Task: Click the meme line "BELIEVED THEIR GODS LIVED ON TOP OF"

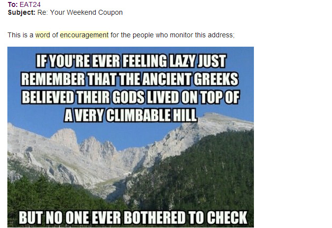Action: tap(130, 97)
